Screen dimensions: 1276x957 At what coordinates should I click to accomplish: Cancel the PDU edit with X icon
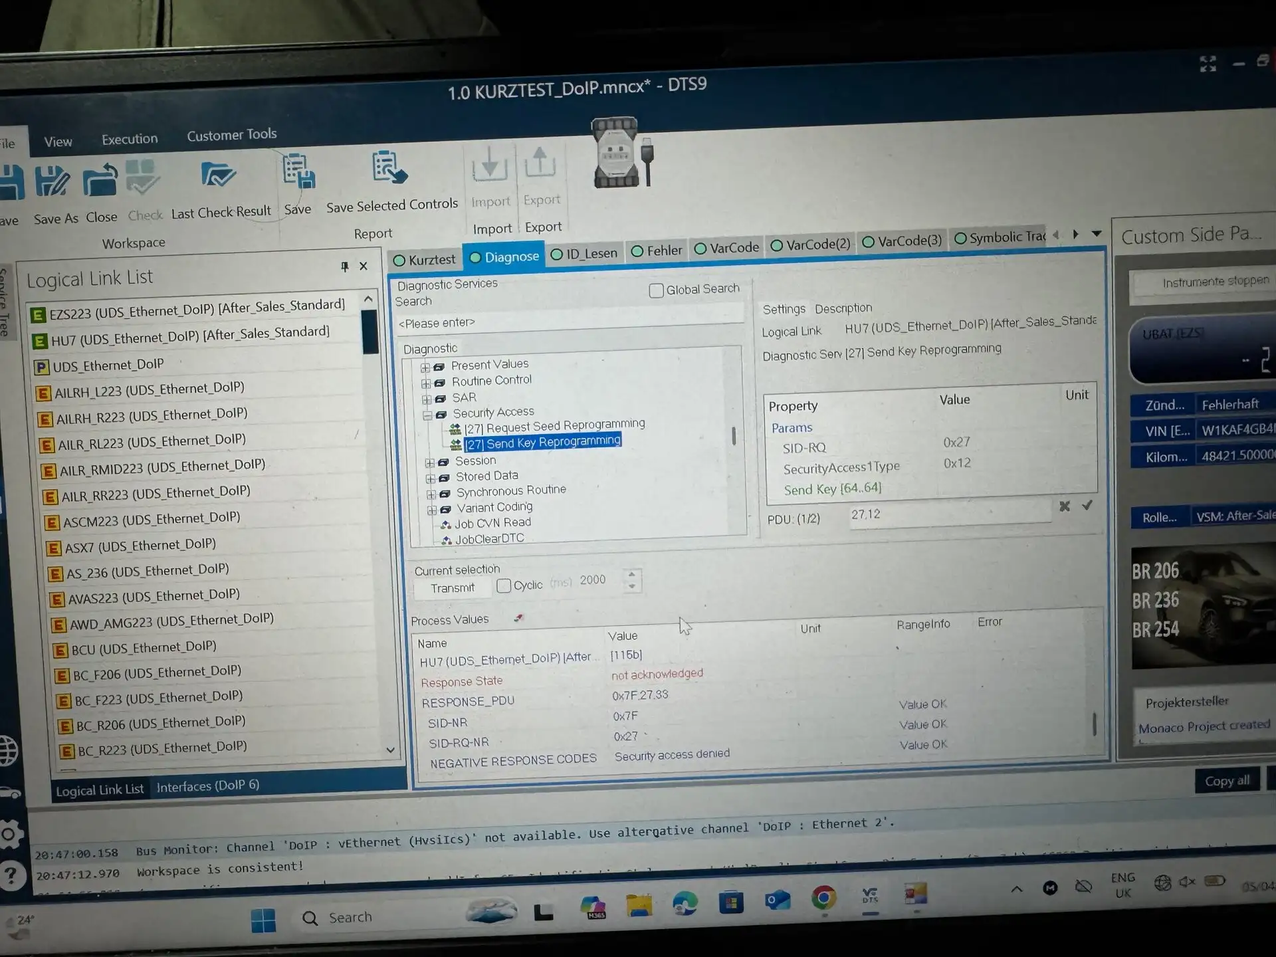1065,506
